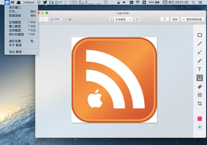Choose 退出 截图 menu entry
The width and height of the screenshot is (207, 145).
click(21, 52)
